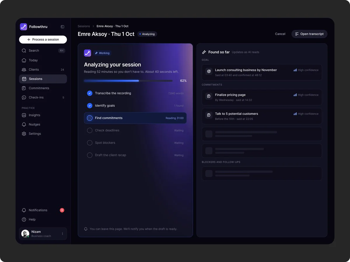Click the empty circle for Check deadlines
350x262 pixels.
(90, 130)
